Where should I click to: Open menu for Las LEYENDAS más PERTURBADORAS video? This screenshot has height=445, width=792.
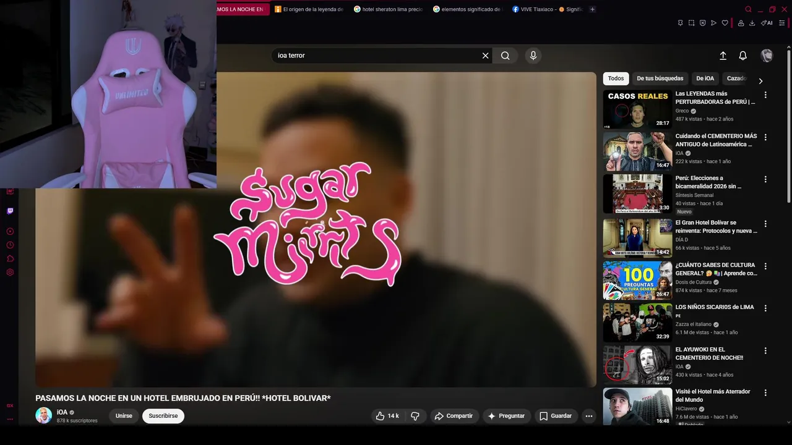(765, 95)
